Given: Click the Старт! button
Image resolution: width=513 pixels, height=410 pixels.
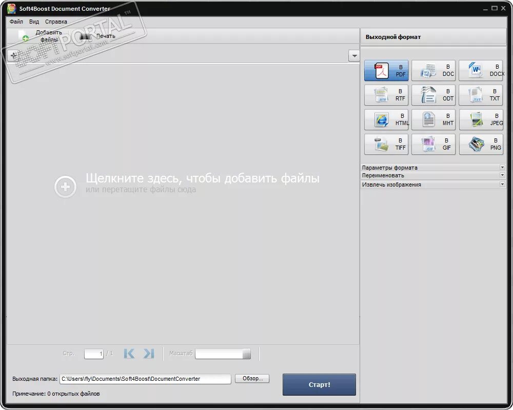Looking at the screenshot, I should pyautogui.click(x=319, y=384).
